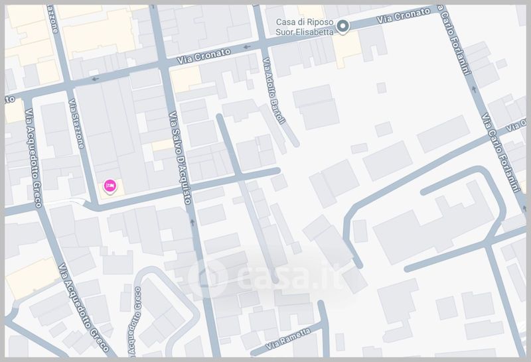Click Via Cronato arrow near Via Adolfo Bartoli
The height and width of the screenshot is (362, 531).
(x=247, y=48)
